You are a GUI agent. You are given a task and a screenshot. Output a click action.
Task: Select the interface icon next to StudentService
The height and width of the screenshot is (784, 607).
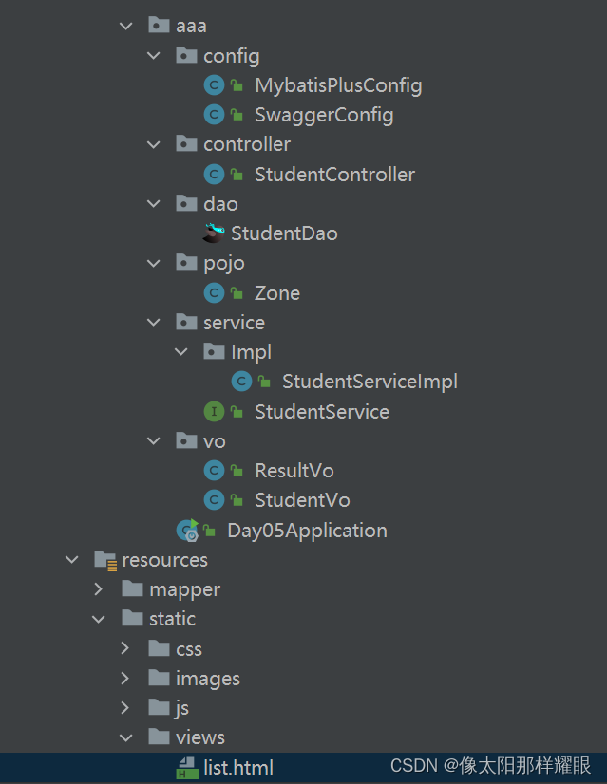click(x=215, y=411)
